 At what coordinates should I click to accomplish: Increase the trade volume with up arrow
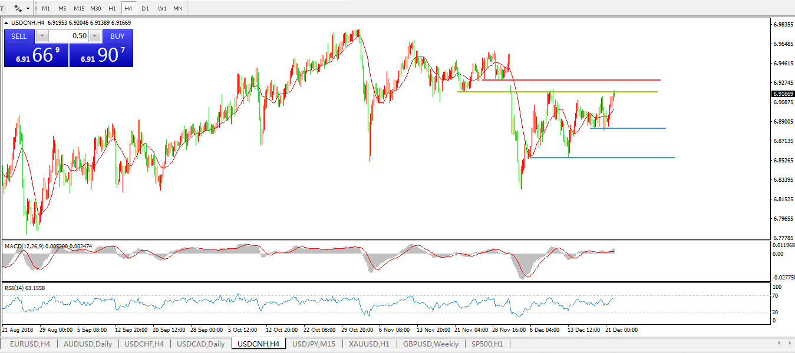(x=95, y=36)
